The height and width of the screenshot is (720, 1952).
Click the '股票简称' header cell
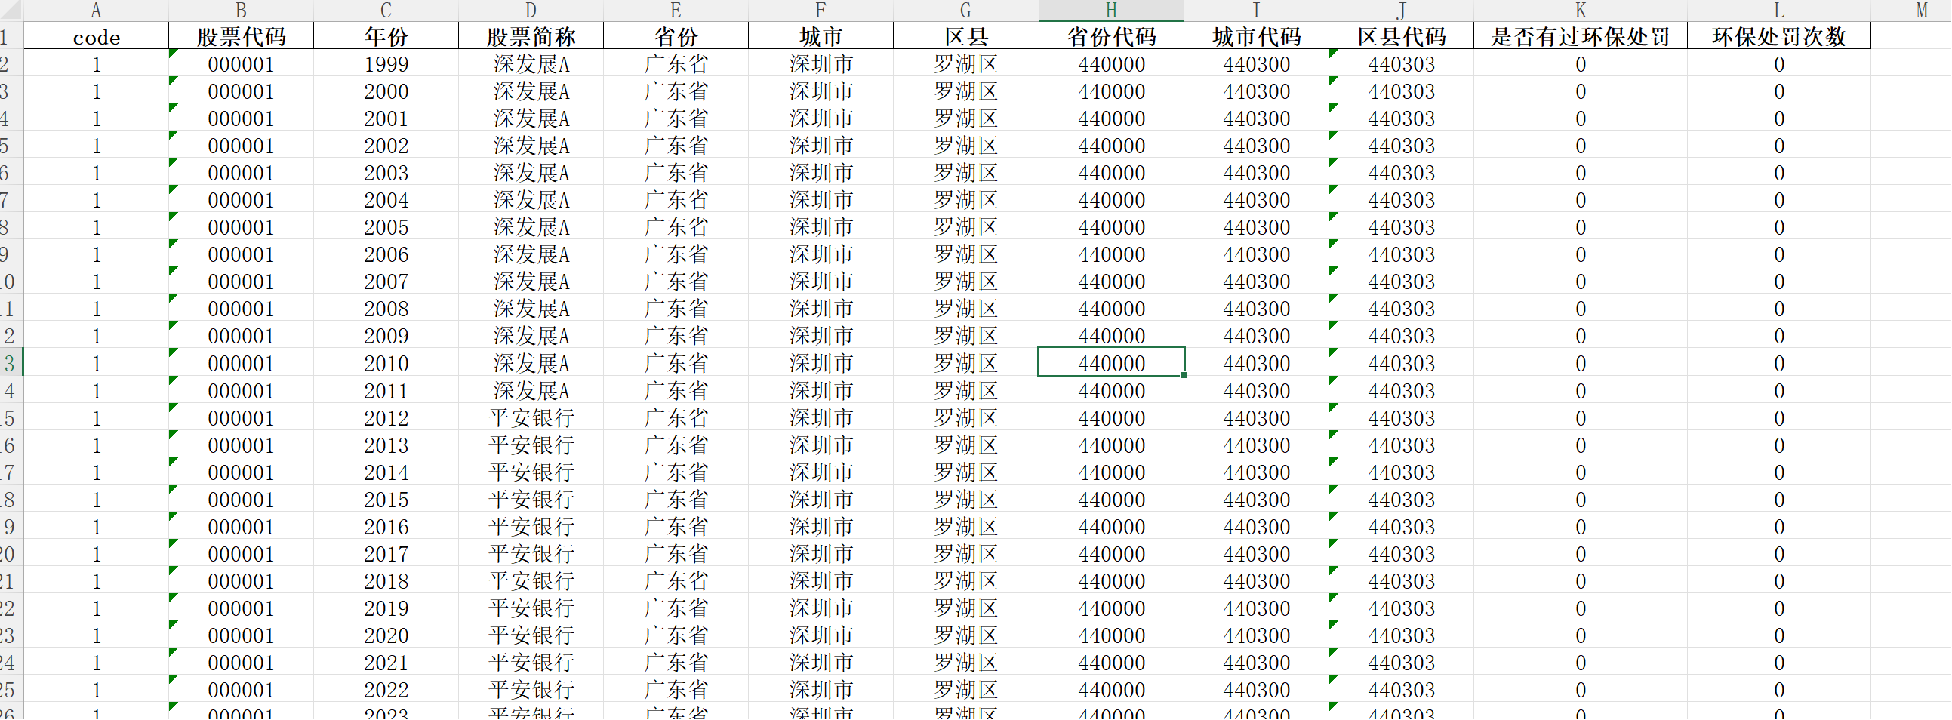coord(531,36)
